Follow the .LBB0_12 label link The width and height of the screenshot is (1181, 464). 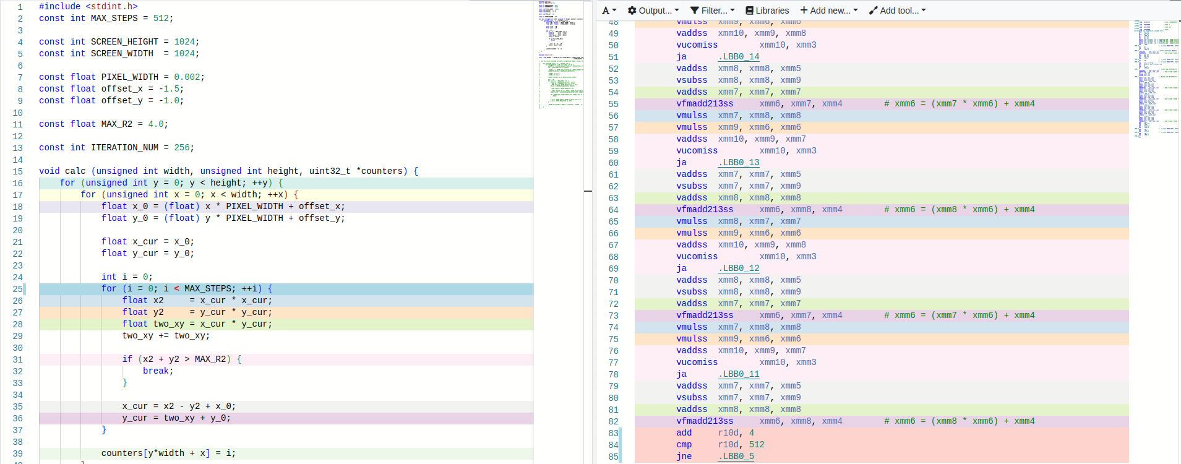(x=739, y=269)
